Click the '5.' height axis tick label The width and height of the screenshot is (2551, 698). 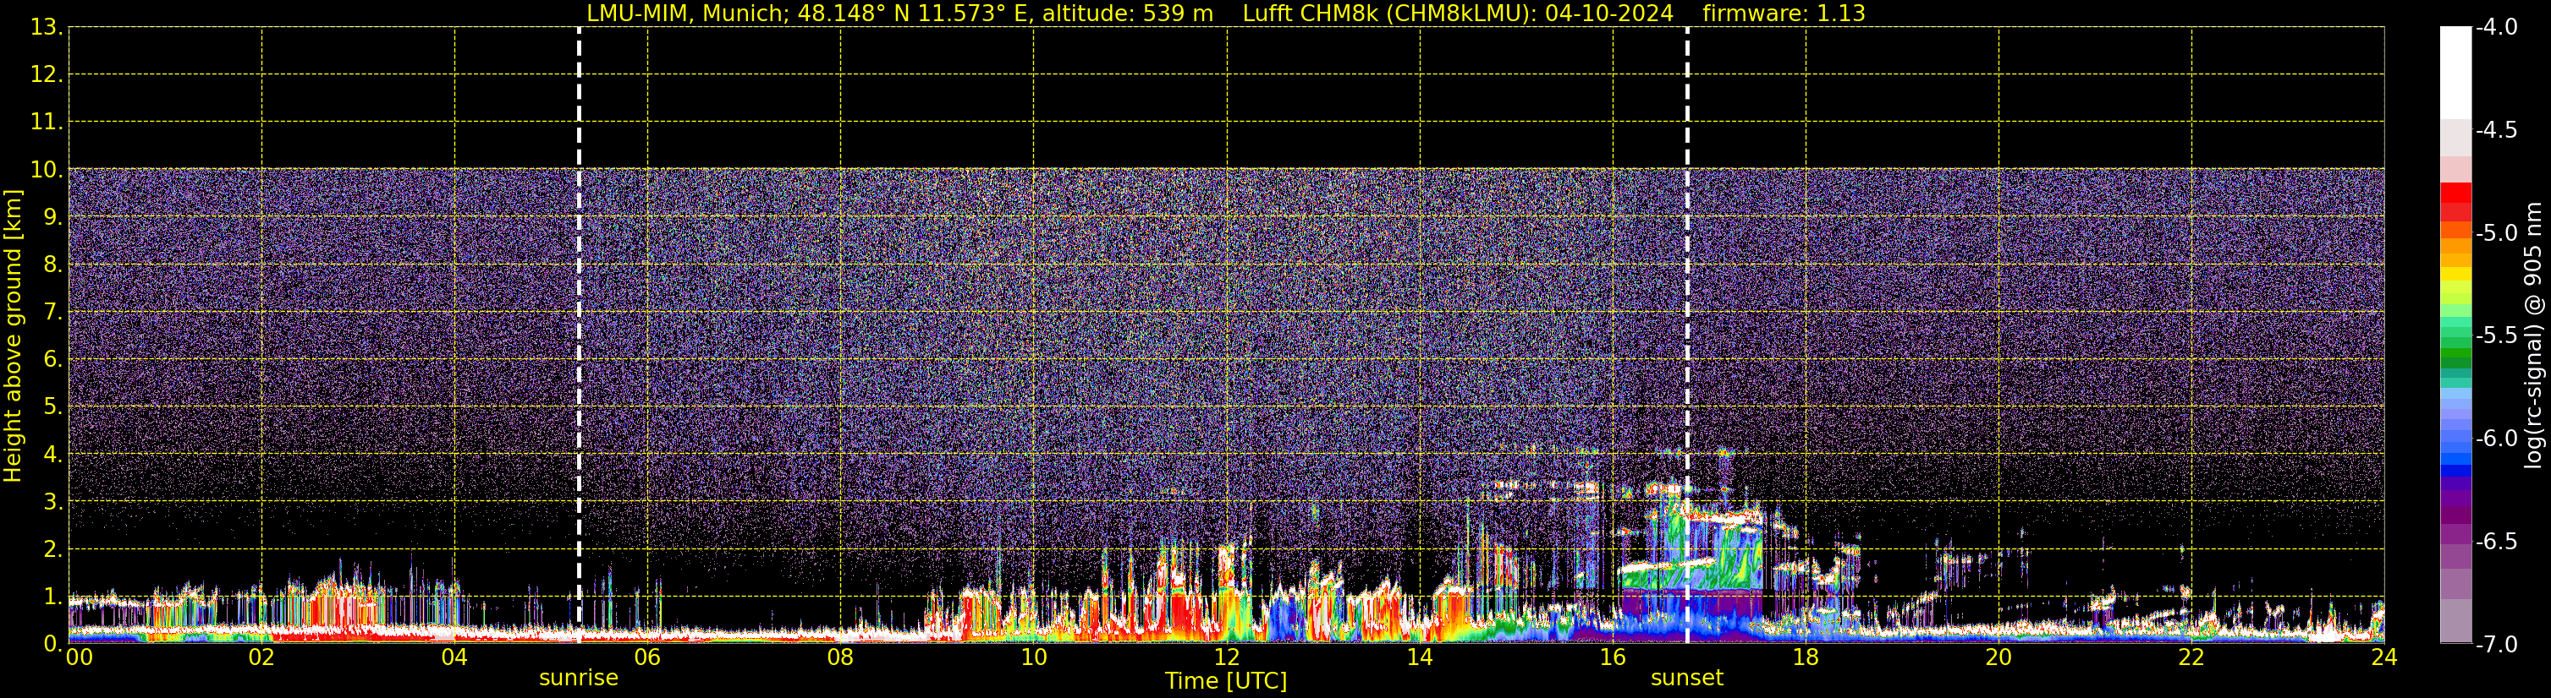(x=52, y=407)
